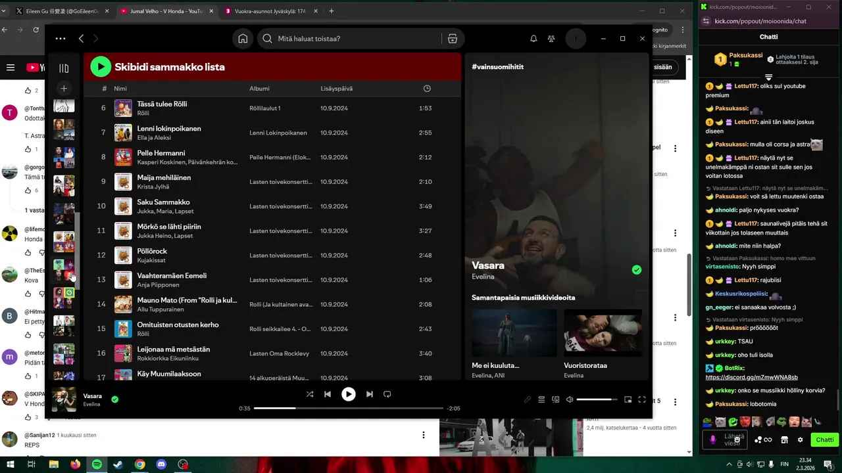Open Firefox from Windows taskbar

point(75,464)
